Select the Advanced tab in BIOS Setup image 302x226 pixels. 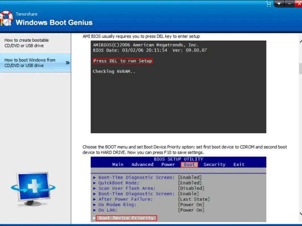click(142, 165)
